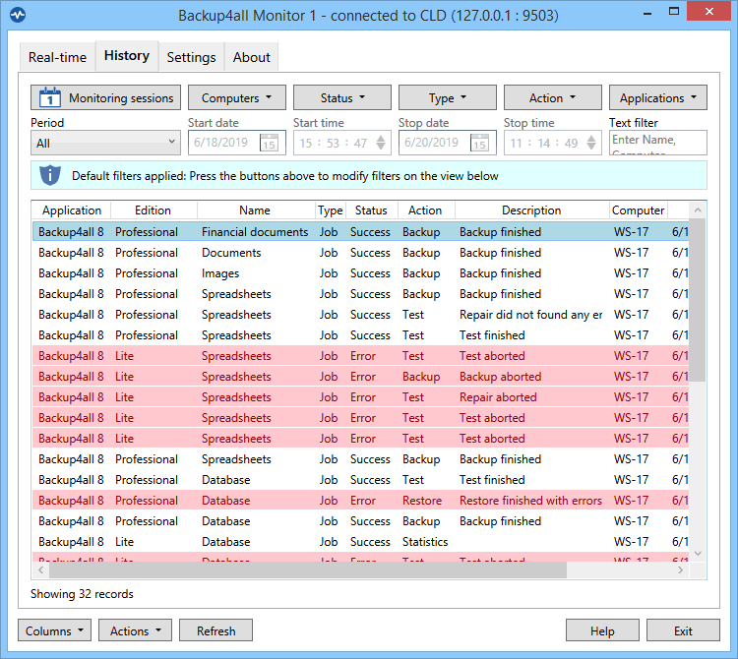This screenshot has height=659, width=738.
Task: Click the scroll down arrow of records list
Action: [698, 554]
